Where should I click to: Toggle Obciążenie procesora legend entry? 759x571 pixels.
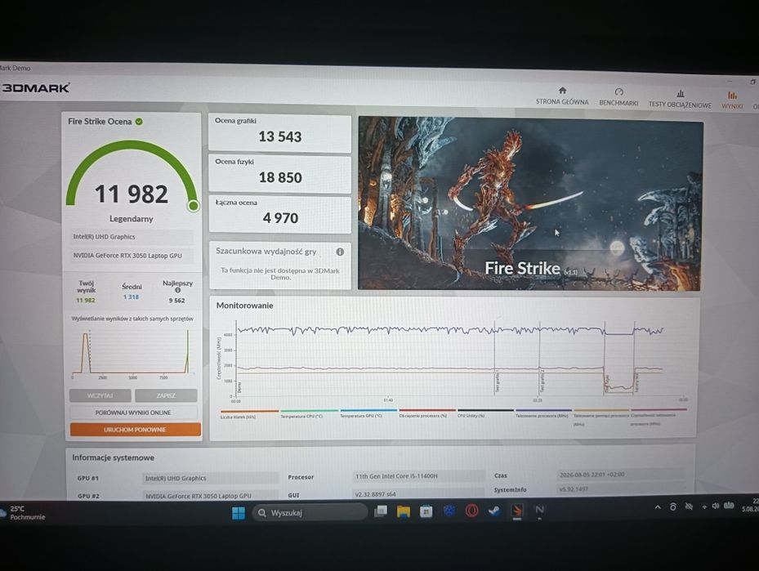point(427,413)
